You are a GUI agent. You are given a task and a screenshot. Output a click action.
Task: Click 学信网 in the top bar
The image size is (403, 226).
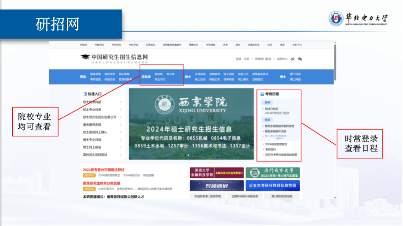[83, 45]
